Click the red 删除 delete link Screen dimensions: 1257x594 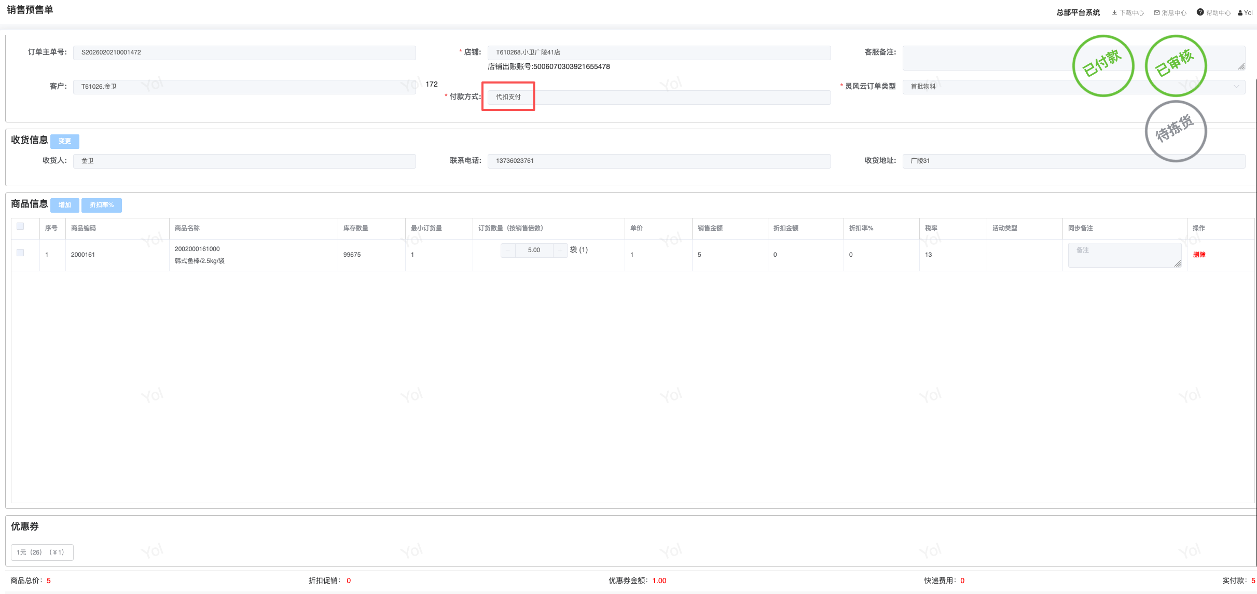pos(1199,255)
